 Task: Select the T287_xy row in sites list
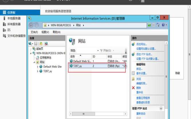98,66
